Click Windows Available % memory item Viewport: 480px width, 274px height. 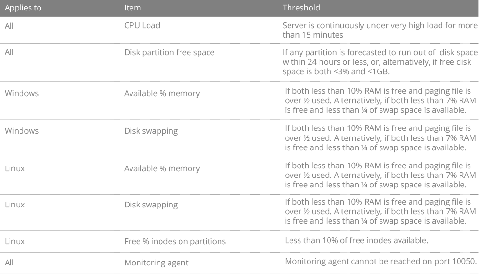[x=162, y=93]
